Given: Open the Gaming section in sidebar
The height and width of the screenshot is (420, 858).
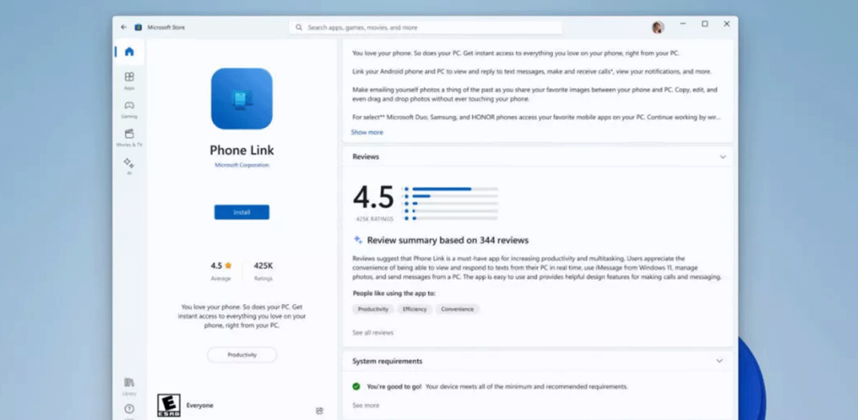Looking at the screenshot, I should click(129, 109).
